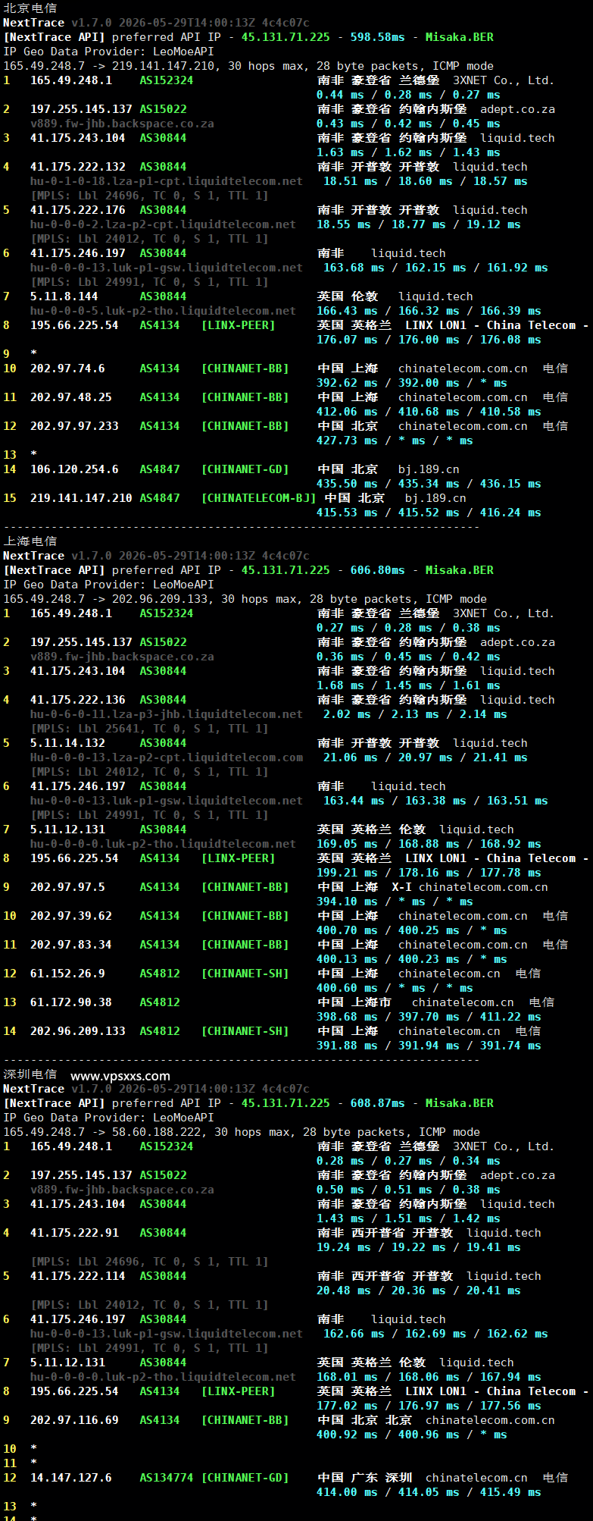This screenshot has width=593, height=1521.
Task: Select the 606.80ms API latency value
Action: click(377, 570)
